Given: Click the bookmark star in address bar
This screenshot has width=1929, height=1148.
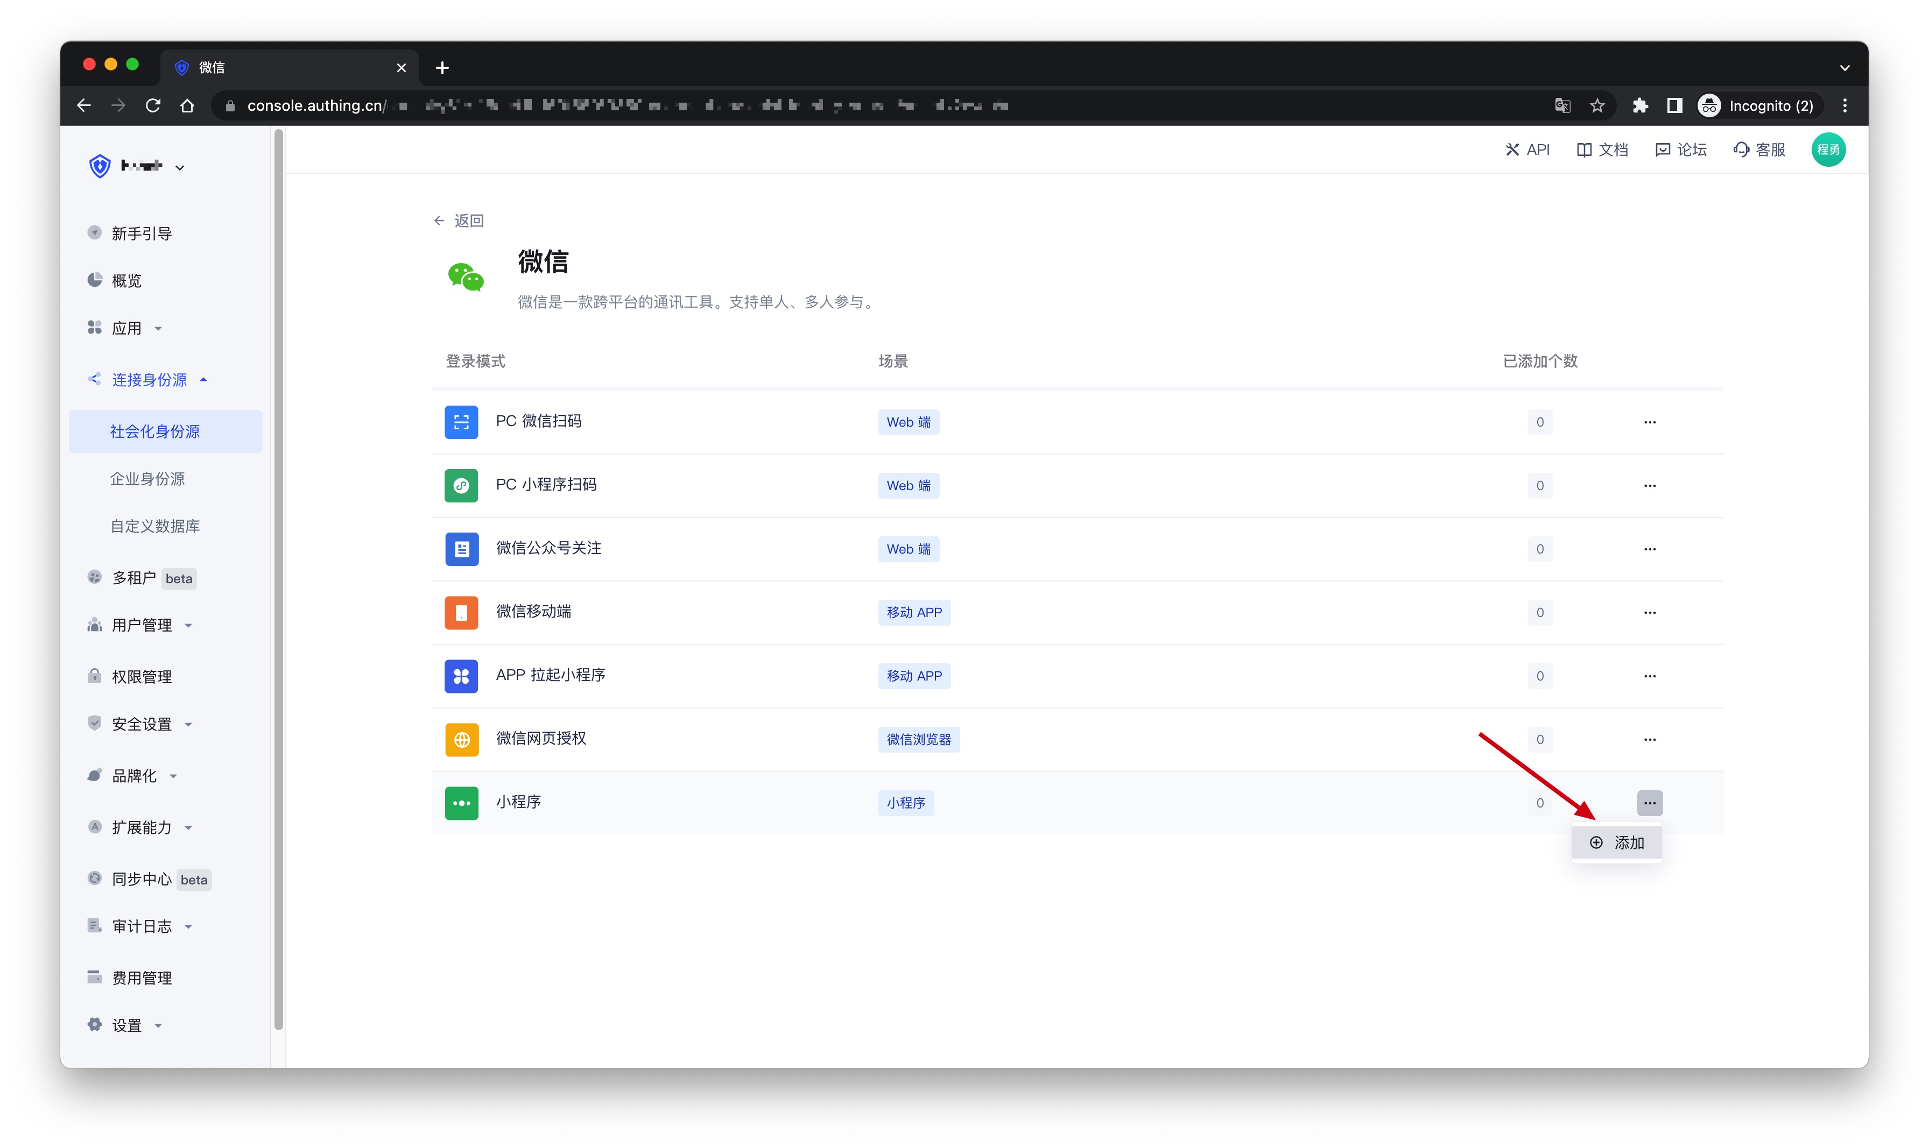Looking at the screenshot, I should coord(1597,106).
